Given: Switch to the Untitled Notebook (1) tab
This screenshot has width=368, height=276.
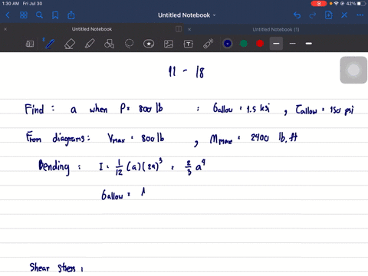Looking at the screenshot, I should (276, 29).
